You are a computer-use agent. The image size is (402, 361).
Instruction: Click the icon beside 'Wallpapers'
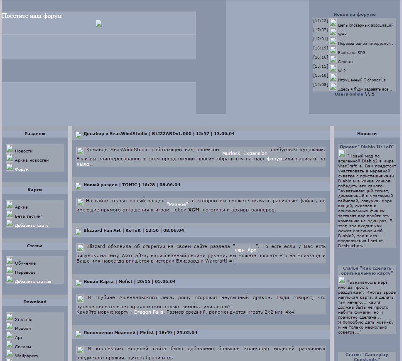[x=10, y=353]
